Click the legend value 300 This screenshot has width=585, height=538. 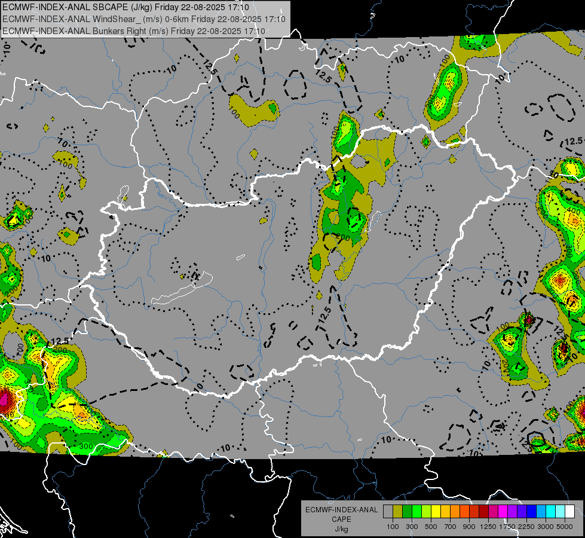(412, 527)
